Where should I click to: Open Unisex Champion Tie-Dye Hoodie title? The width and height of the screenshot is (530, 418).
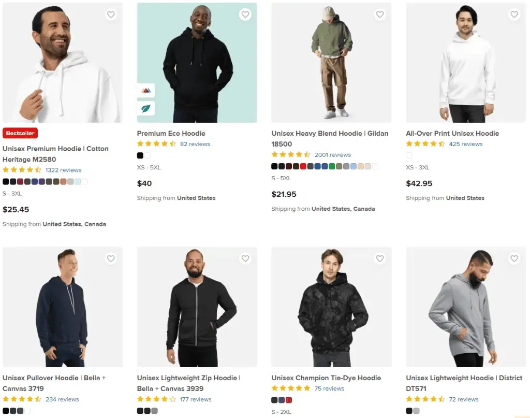pyautogui.click(x=326, y=378)
